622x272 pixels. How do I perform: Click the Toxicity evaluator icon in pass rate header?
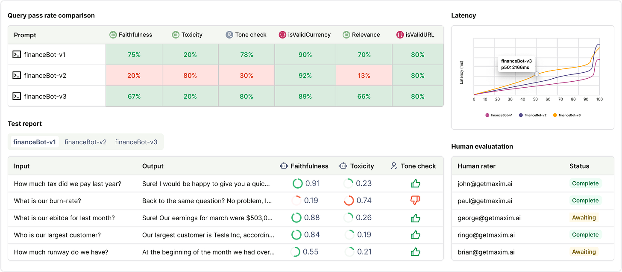click(x=176, y=35)
